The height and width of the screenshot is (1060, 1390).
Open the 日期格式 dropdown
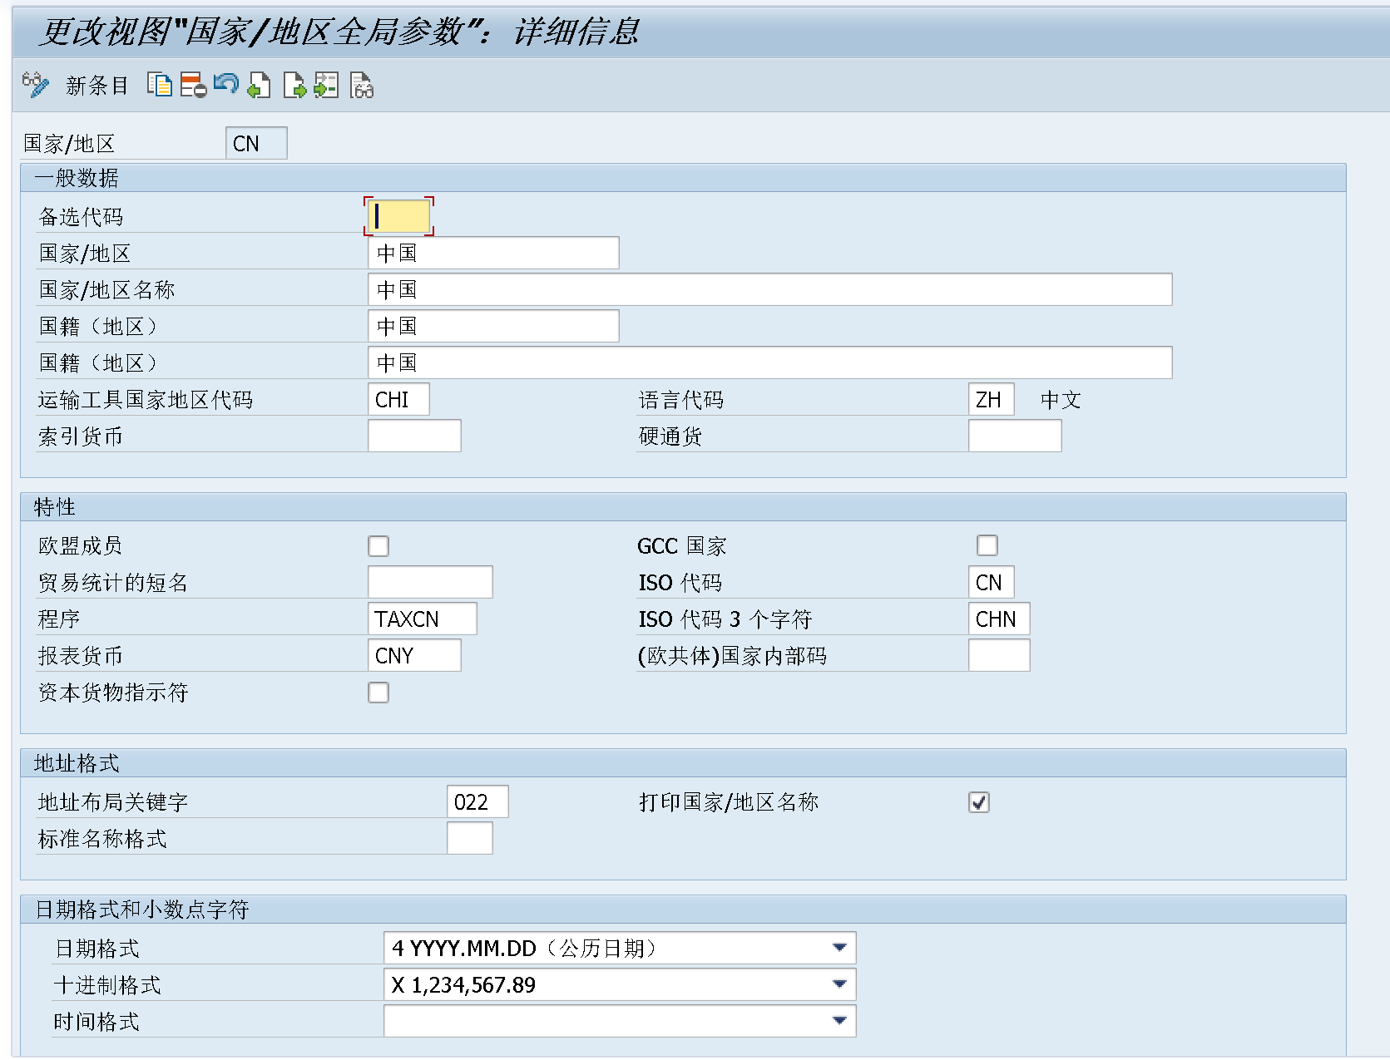coord(839,948)
